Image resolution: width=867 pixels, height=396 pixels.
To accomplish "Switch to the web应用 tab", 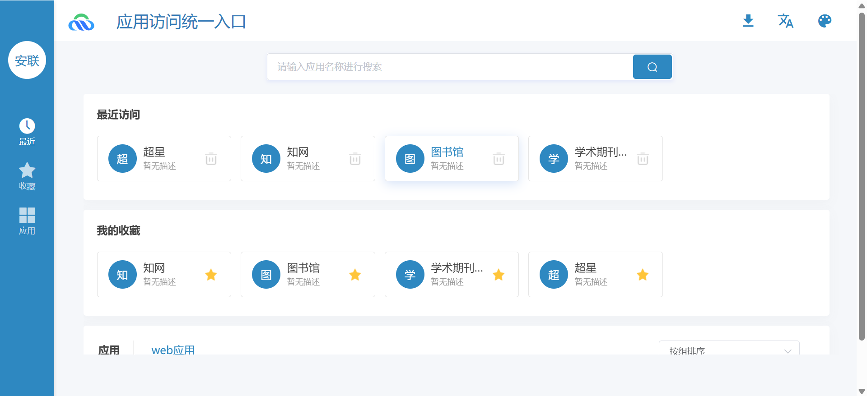I will point(173,350).
